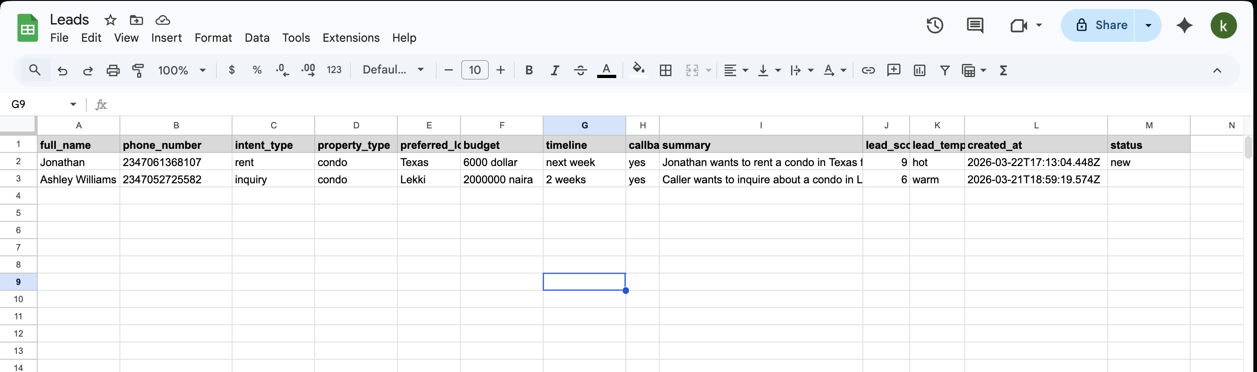Create a filter
The image size is (1257, 372).
point(945,70)
